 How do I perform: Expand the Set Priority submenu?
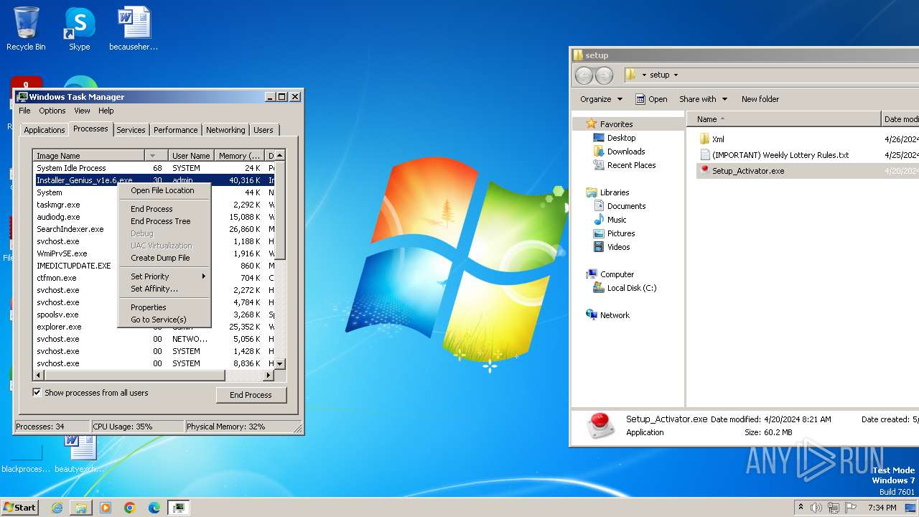164,276
